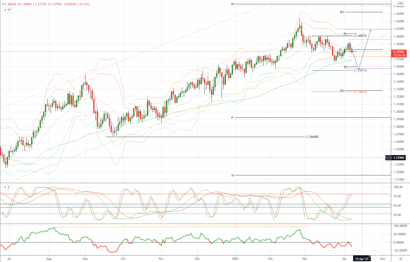The image size is (410, 262).
Task: Select the horizontal line labeled (1.26648)
Action: (x=201, y=137)
